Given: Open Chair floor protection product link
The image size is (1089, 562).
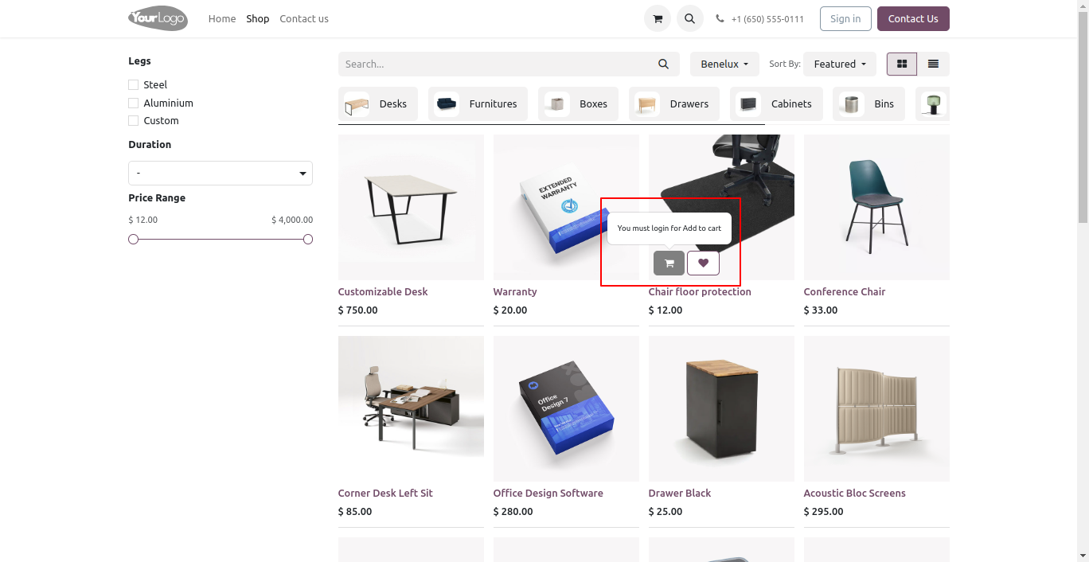Looking at the screenshot, I should [x=700, y=291].
